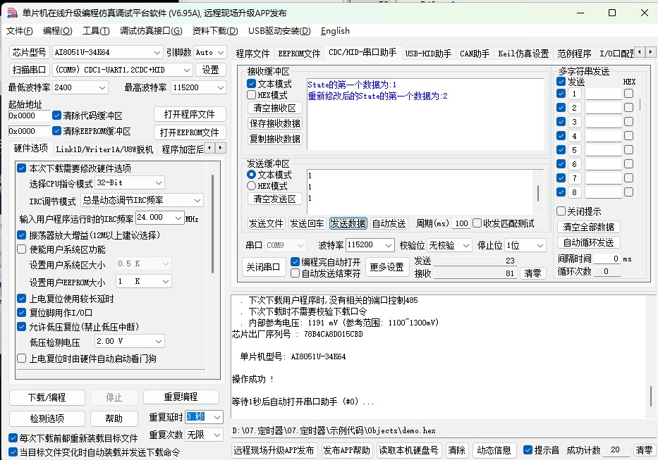
Task: Enable receive buffer HEX模式 checkbox
Action: coord(251,95)
